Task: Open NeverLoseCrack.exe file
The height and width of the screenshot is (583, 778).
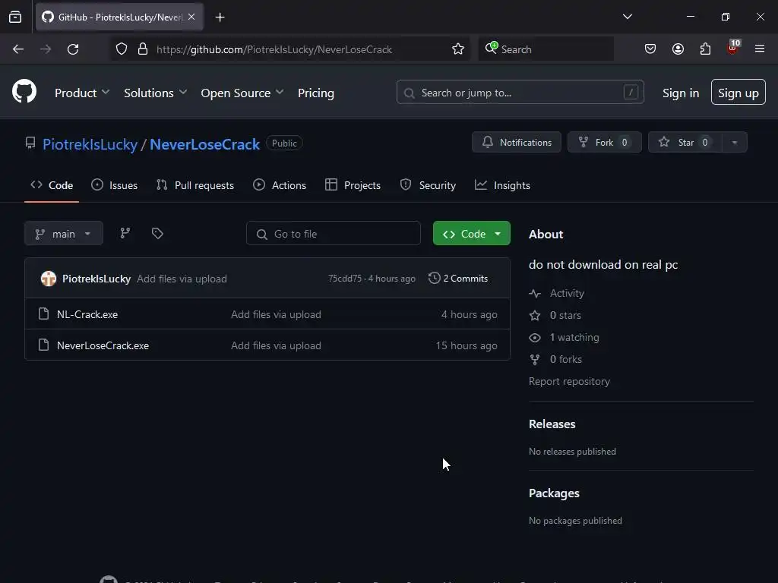Action: (x=103, y=345)
